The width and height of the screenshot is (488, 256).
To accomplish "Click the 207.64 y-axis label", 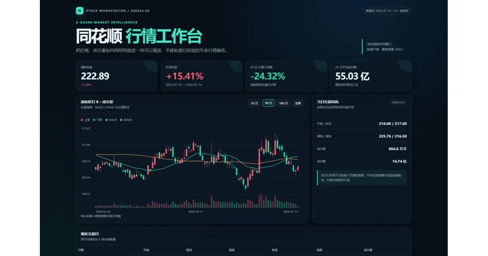I will [86, 178].
